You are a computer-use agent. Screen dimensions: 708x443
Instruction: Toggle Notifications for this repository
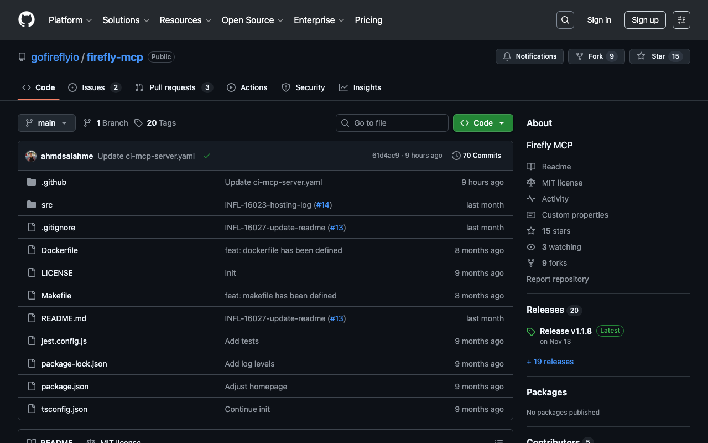coord(529,56)
